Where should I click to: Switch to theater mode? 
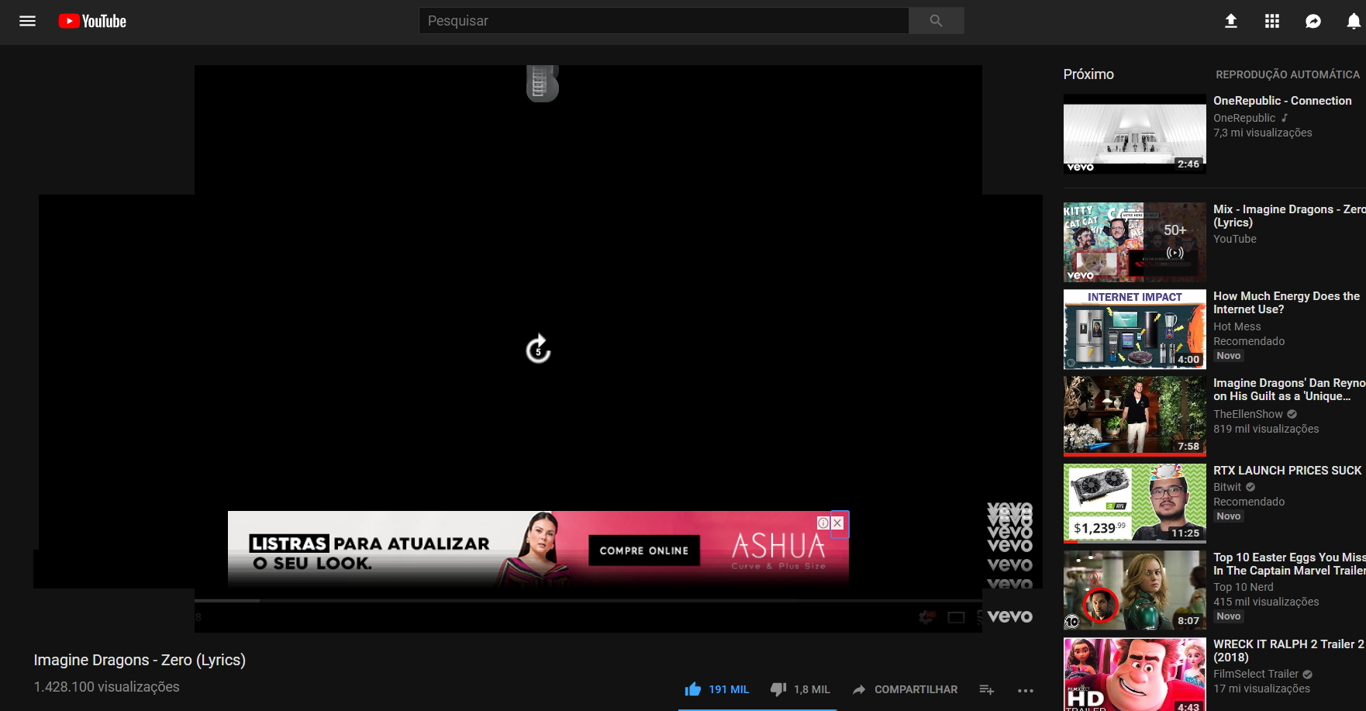pyautogui.click(x=956, y=617)
